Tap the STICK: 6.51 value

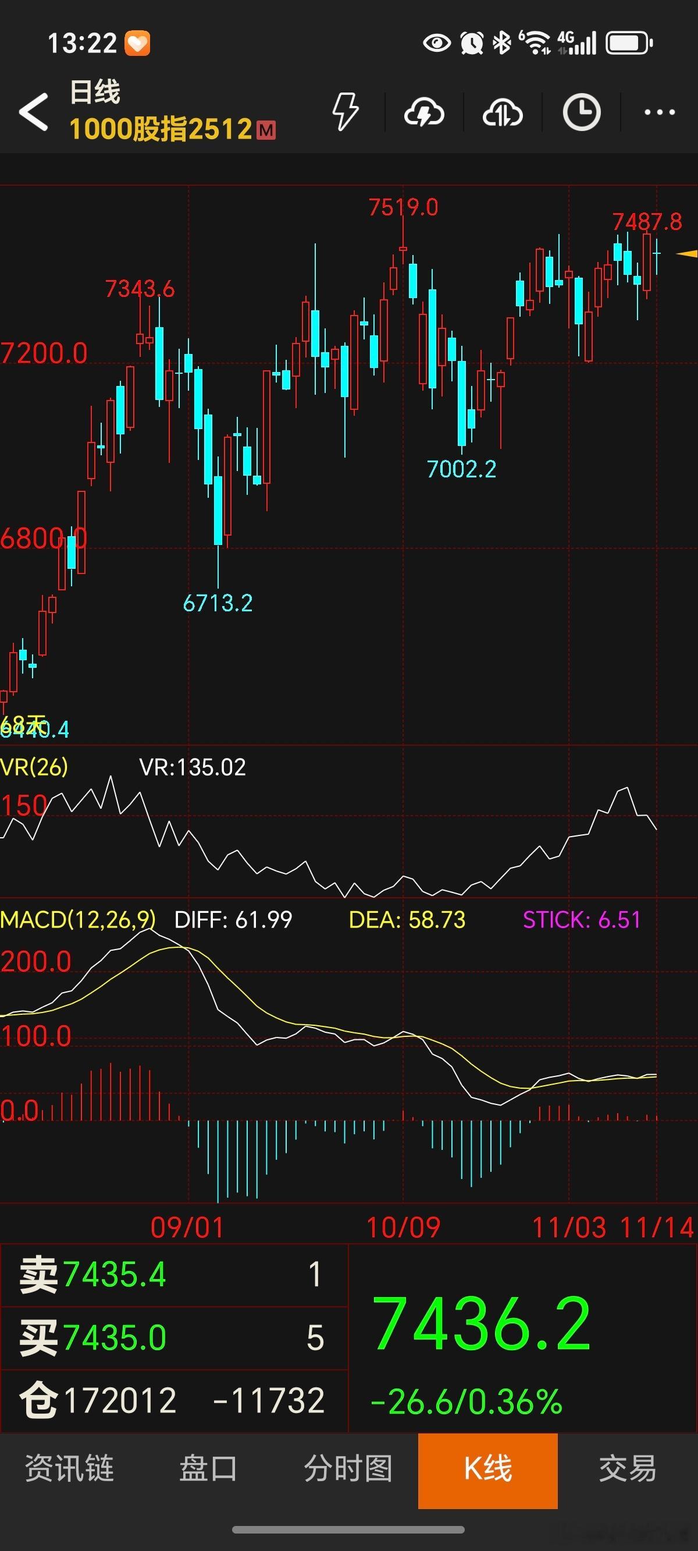tap(582, 919)
